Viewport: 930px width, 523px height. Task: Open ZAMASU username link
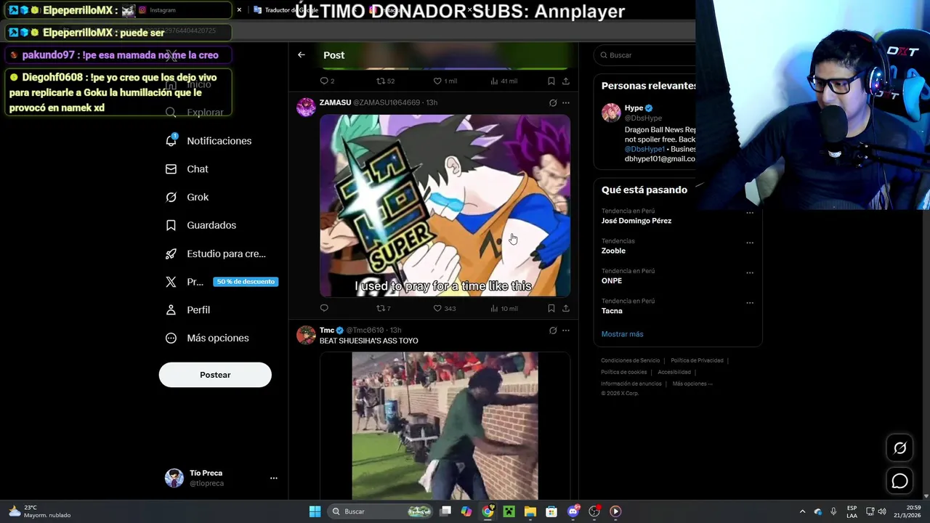pyautogui.click(x=335, y=102)
